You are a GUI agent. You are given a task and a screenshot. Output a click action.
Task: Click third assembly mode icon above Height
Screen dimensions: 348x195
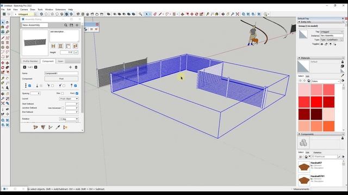[68, 46]
